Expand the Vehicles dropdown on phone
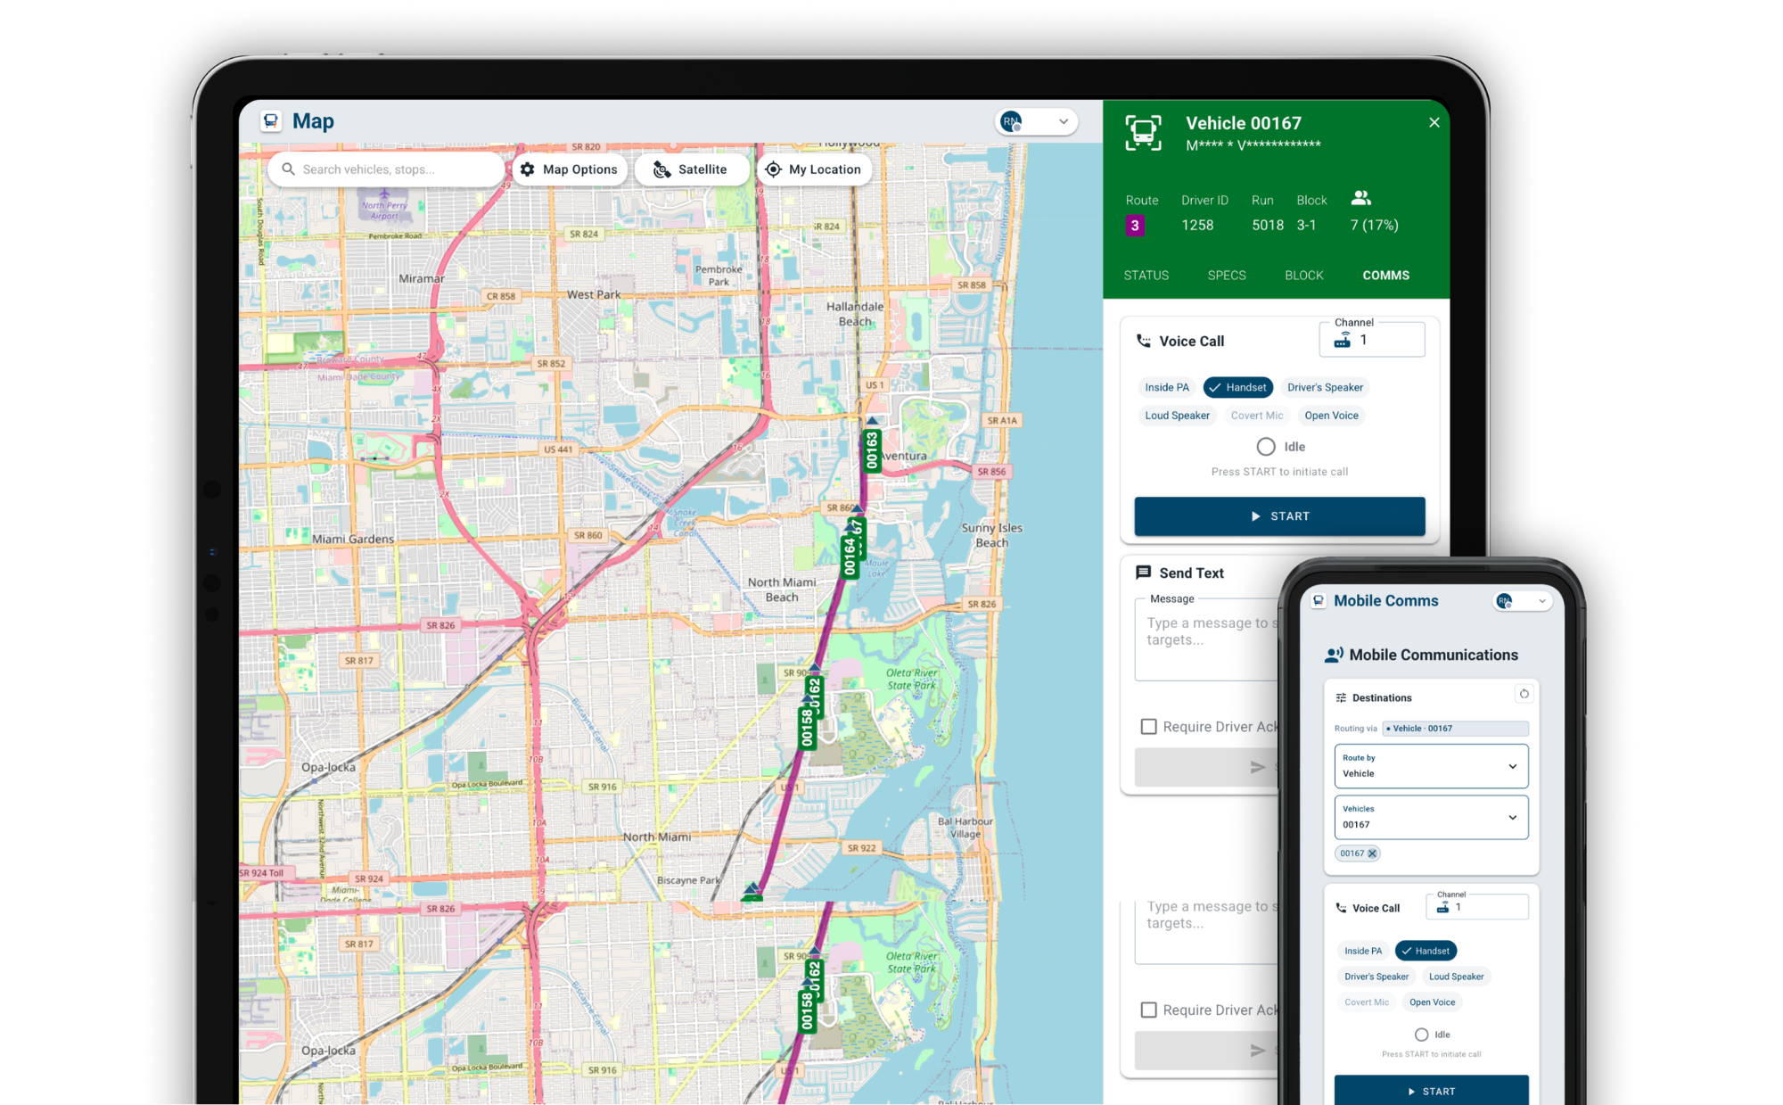The image size is (1783, 1105). 1431,817
